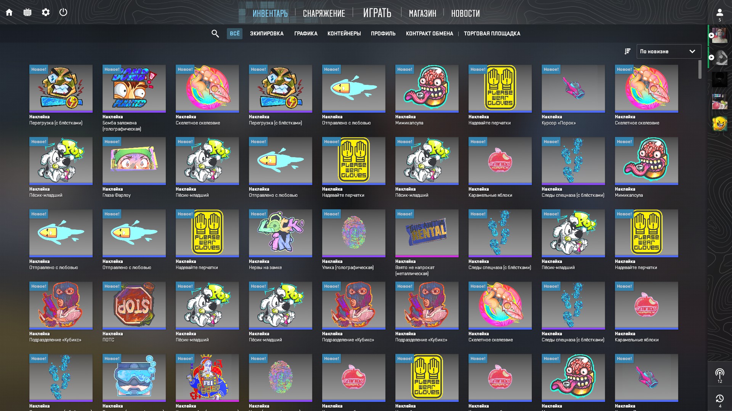The width and height of the screenshot is (732, 411).
Task: Click the 'ИГРАТЬ' button
Action: [x=377, y=13]
